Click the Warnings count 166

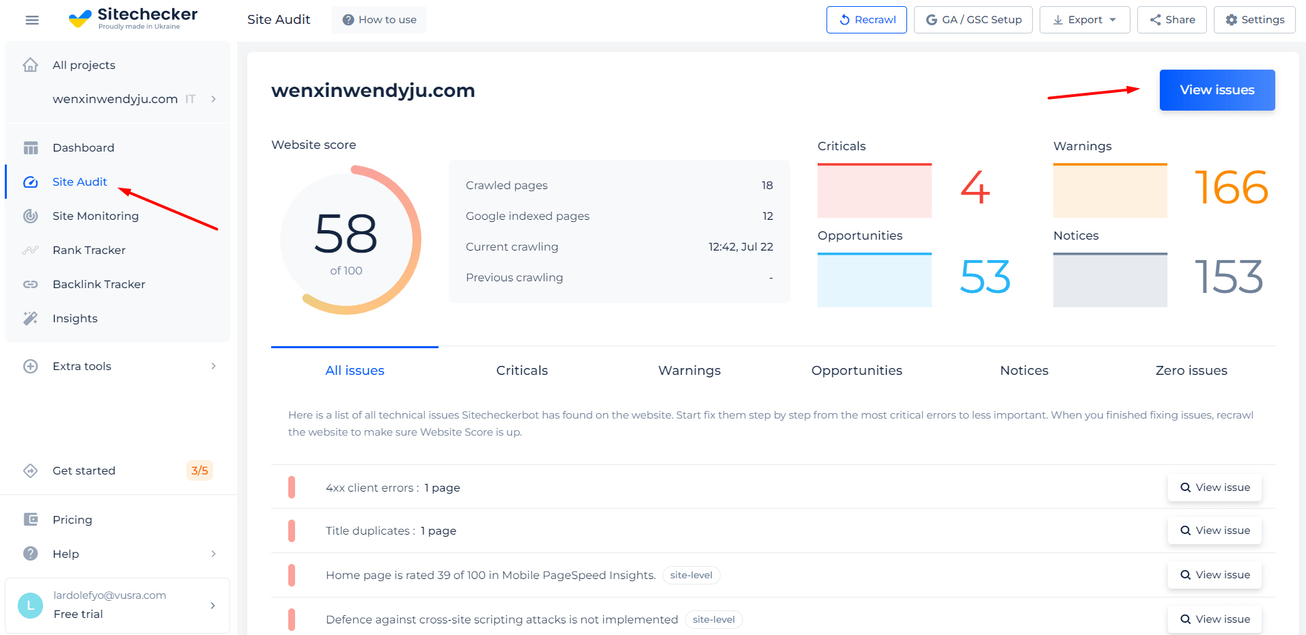click(x=1231, y=188)
